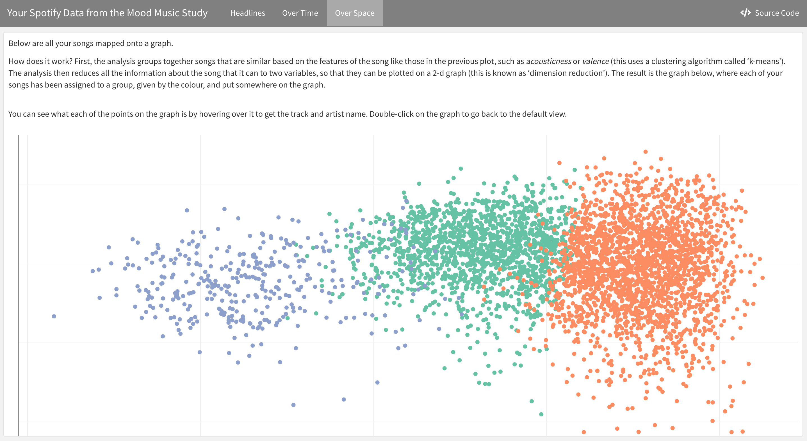Click the highest green point in the scatter plot
The height and width of the screenshot is (441, 807).
click(461, 169)
